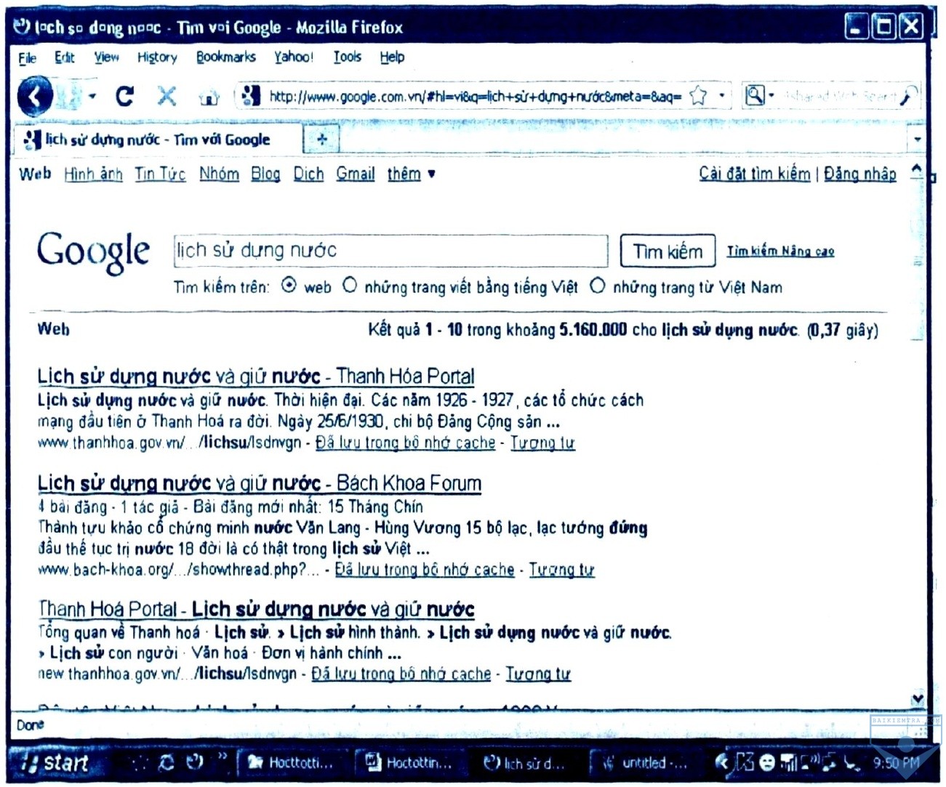The image size is (946, 787).
Task: Click the address bar URL field
Action: pyautogui.click(x=476, y=96)
